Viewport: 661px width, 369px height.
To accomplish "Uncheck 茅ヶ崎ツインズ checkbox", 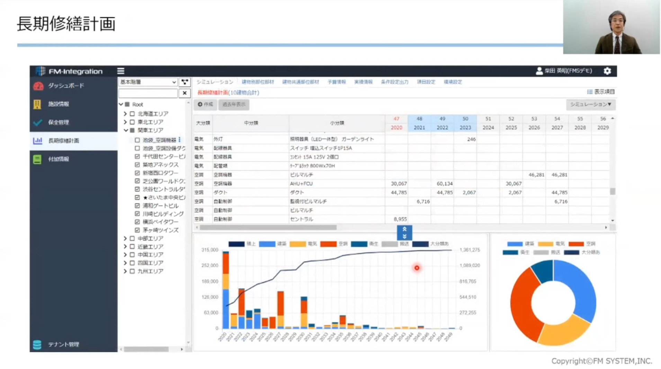I will click(137, 230).
